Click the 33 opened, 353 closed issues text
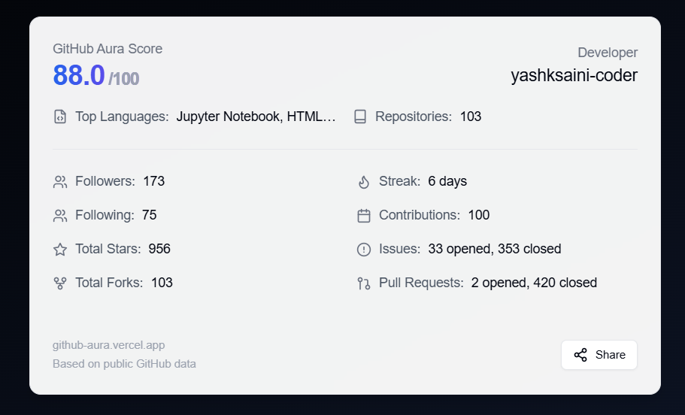 click(494, 249)
